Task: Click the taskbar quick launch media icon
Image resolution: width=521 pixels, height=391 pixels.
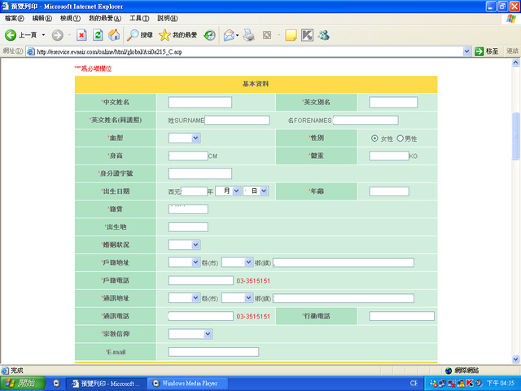Action: pyautogui.click(x=56, y=383)
